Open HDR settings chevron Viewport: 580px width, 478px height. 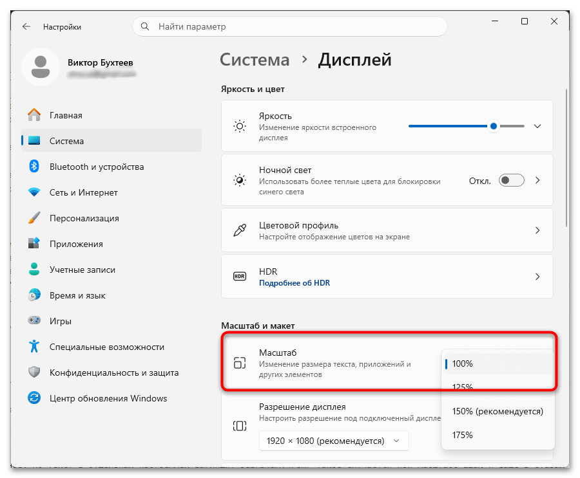(538, 276)
